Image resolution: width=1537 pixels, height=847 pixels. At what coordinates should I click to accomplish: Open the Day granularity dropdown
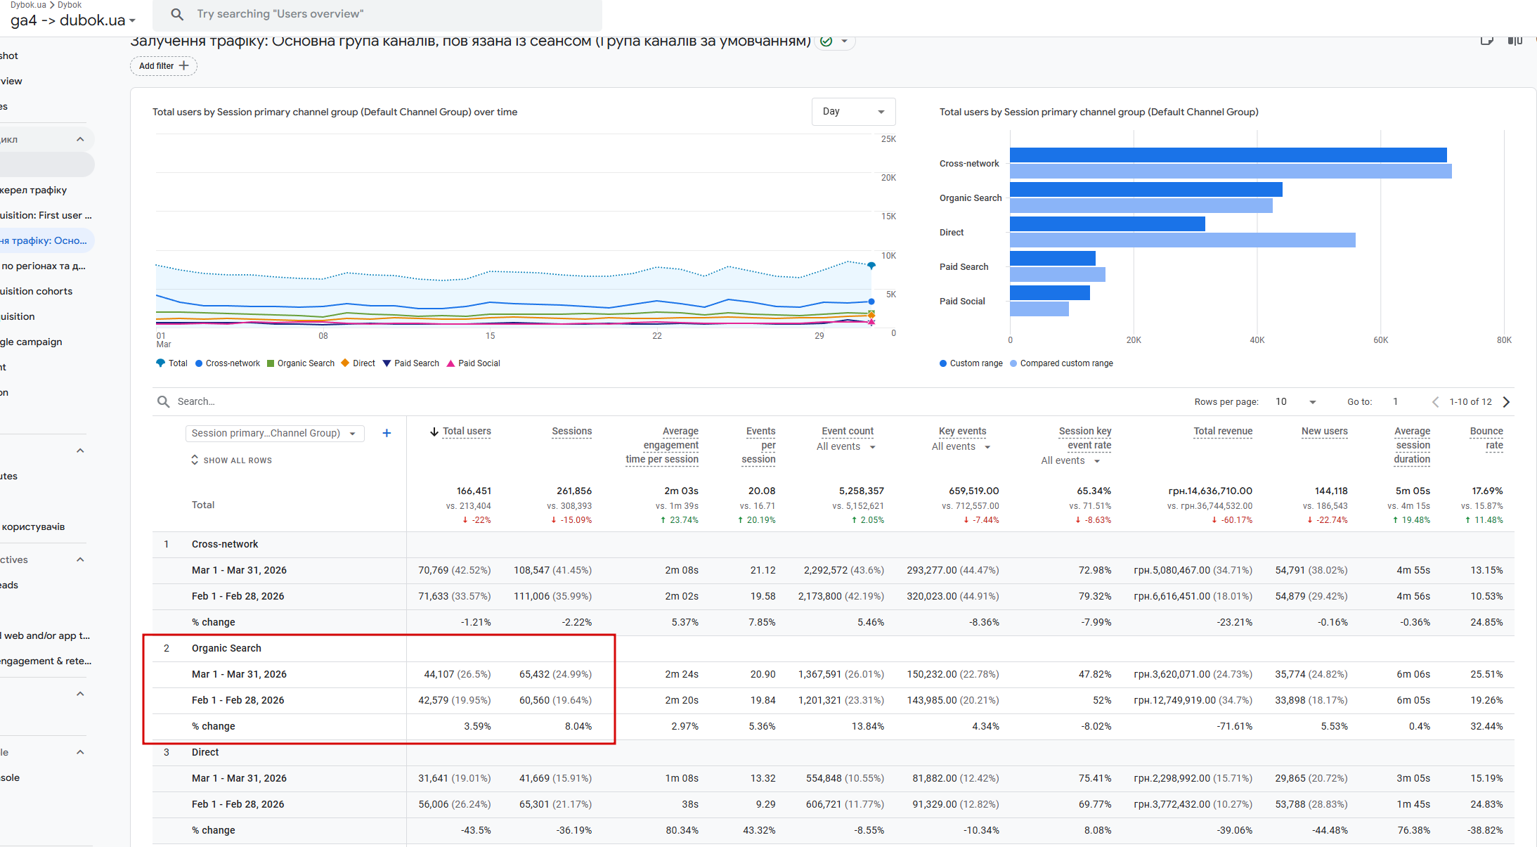coord(853,112)
